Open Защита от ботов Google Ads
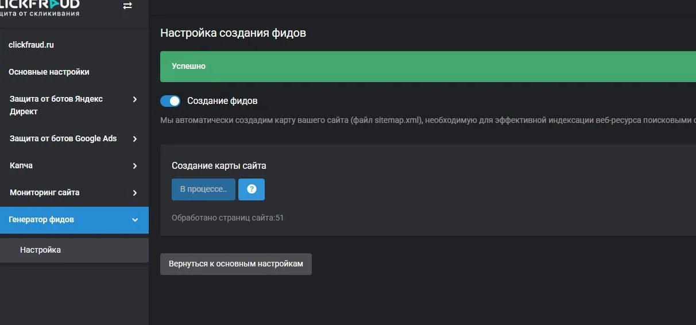The height and width of the screenshot is (325, 696). (x=63, y=138)
